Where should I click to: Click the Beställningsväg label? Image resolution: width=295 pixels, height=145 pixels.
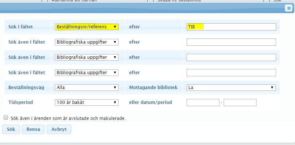(x=26, y=88)
